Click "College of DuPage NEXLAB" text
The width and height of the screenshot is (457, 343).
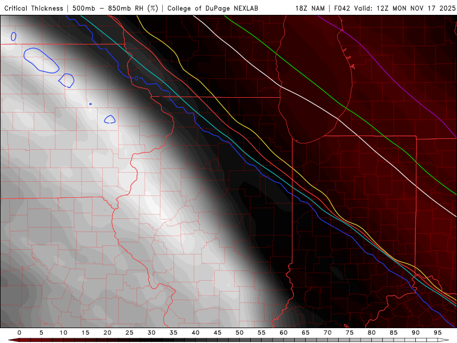coord(213,8)
